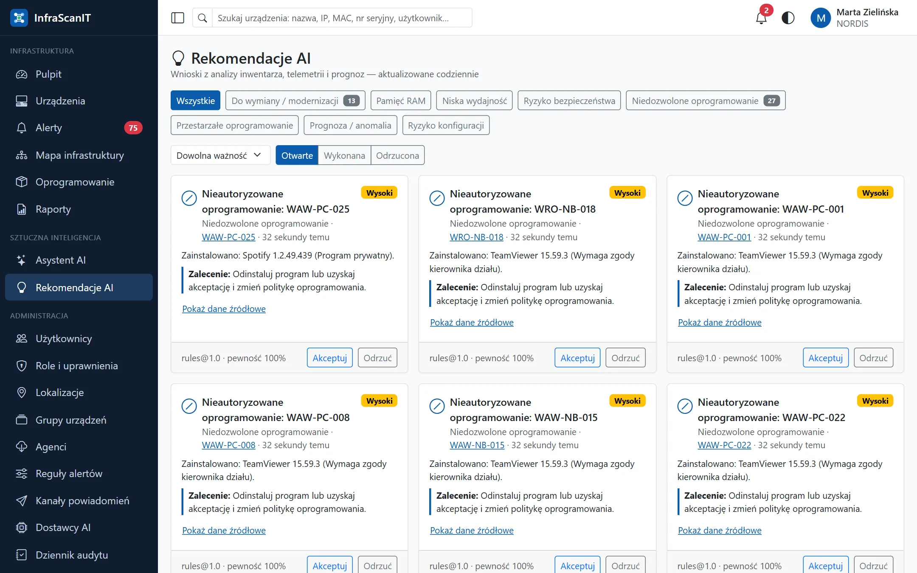Screen dimensions: 917x573
Task: Click the InfraScanIT logo icon
Action: (19, 18)
